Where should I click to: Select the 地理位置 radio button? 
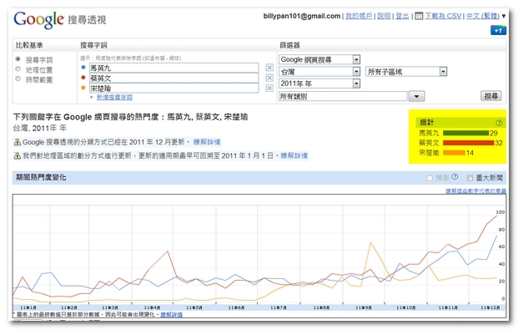[18, 69]
